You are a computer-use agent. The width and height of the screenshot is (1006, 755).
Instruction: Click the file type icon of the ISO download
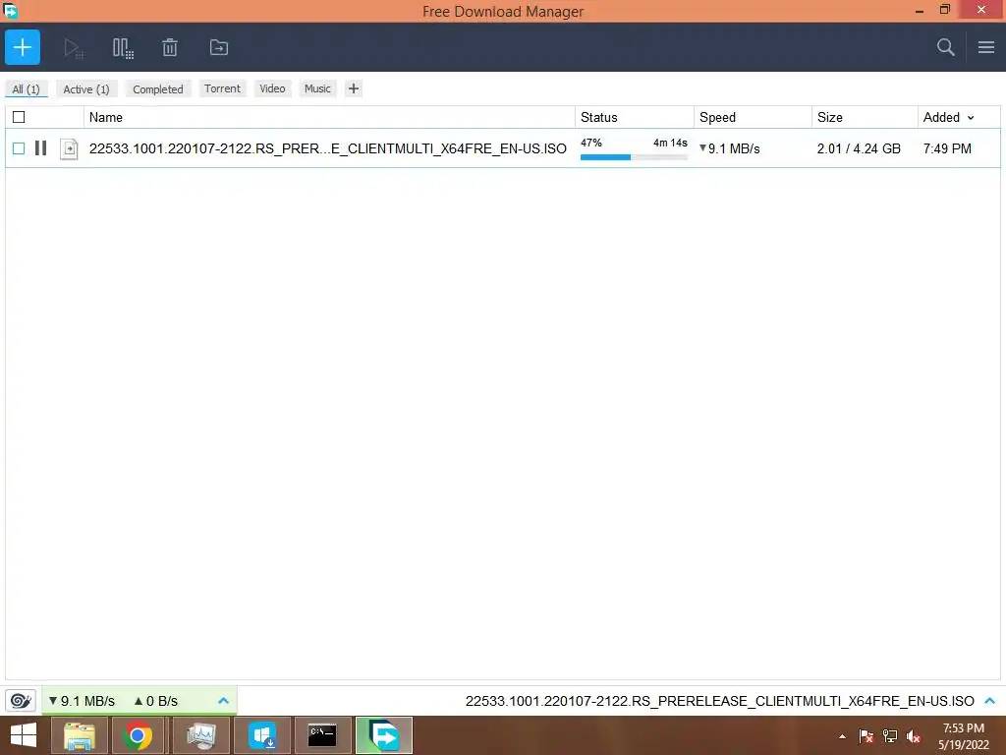[69, 149]
